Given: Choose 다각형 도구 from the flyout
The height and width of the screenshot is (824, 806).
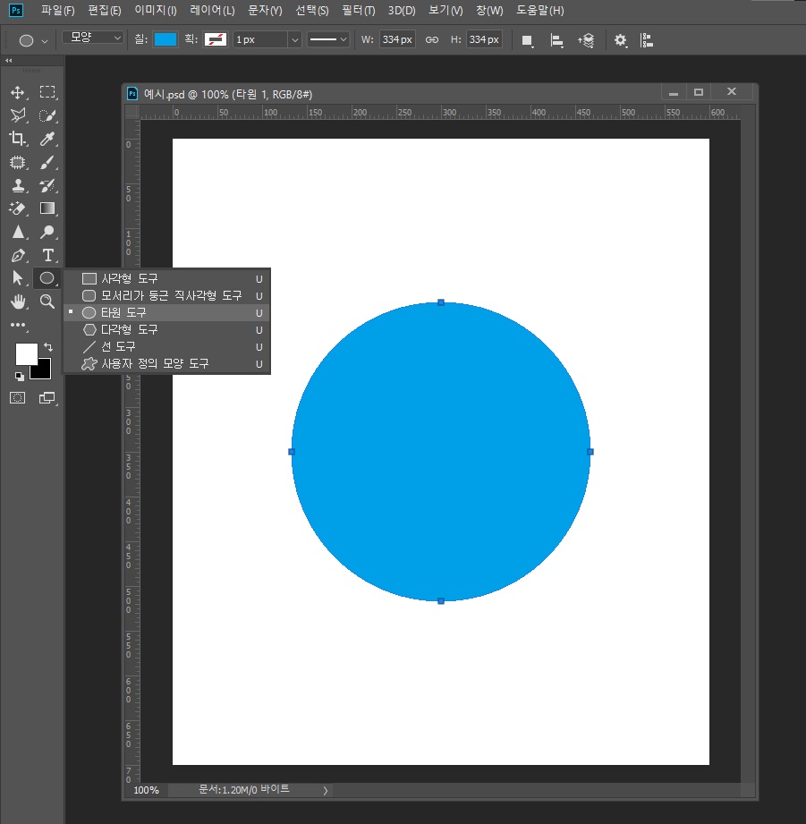Looking at the screenshot, I should (x=167, y=329).
